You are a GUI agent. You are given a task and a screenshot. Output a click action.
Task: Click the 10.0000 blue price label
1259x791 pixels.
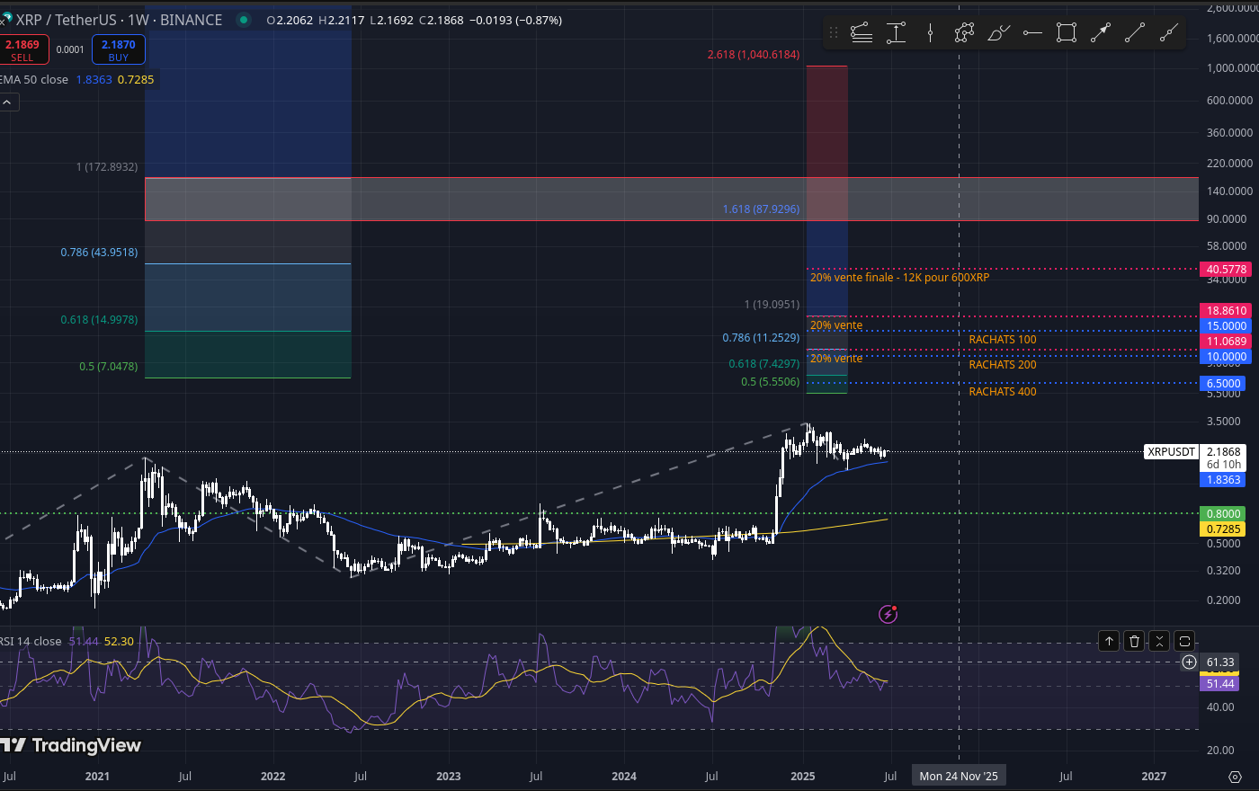click(x=1226, y=356)
